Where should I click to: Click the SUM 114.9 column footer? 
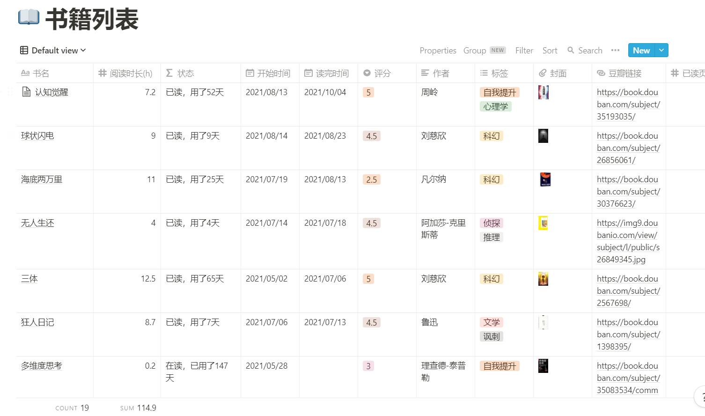click(138, 408)
